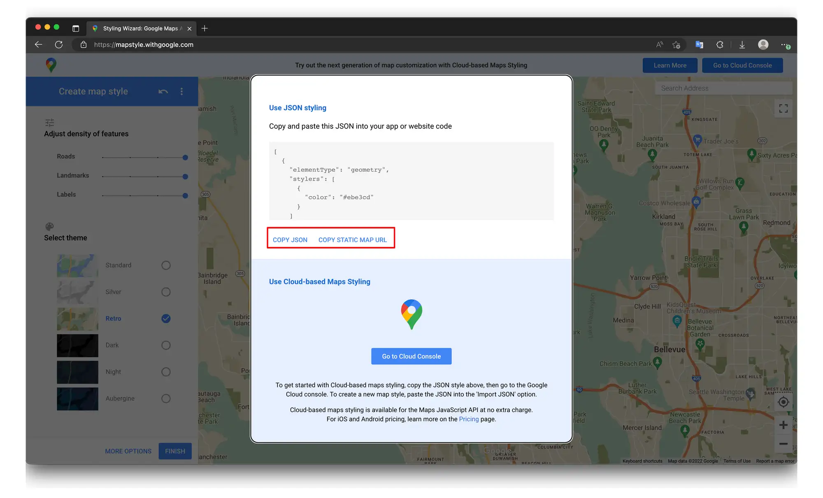Image resolution: width=823 pixels, height=498 pixels.
Task: Click the Adjust density tune icon
Action: [49, 123]
